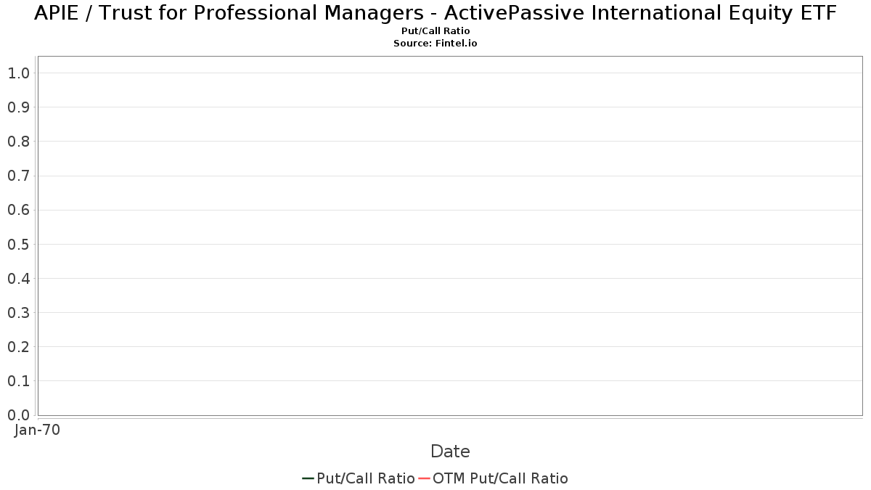
Task: Click the 0.1 y-axis tick label
Action: point(18,380)
